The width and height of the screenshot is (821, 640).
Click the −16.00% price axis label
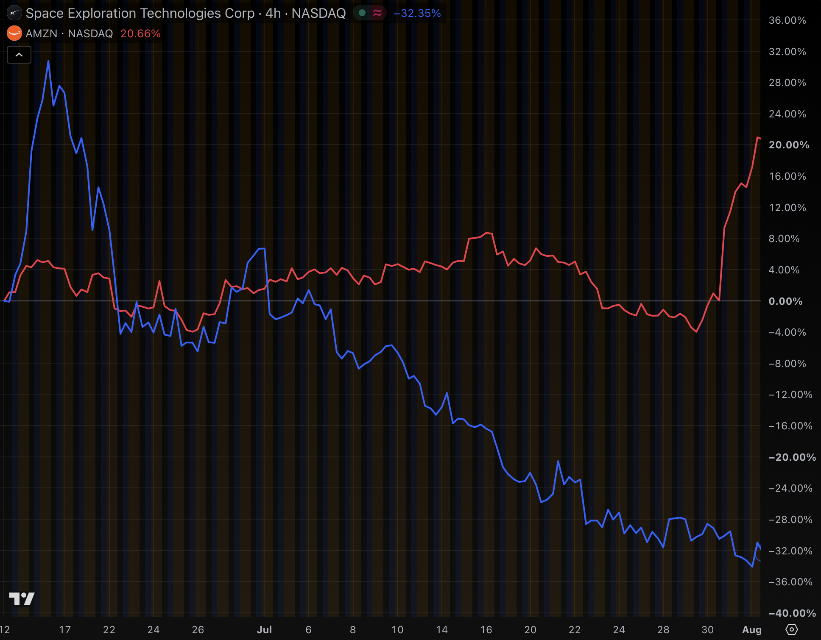tap(790, 426)
